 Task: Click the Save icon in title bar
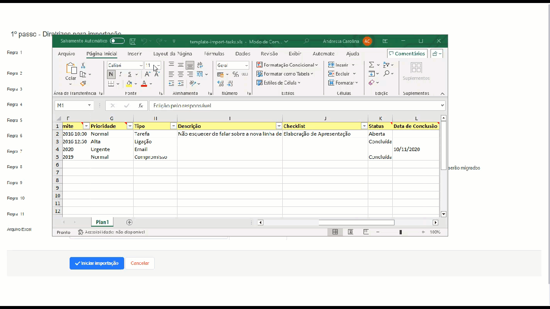133,41
